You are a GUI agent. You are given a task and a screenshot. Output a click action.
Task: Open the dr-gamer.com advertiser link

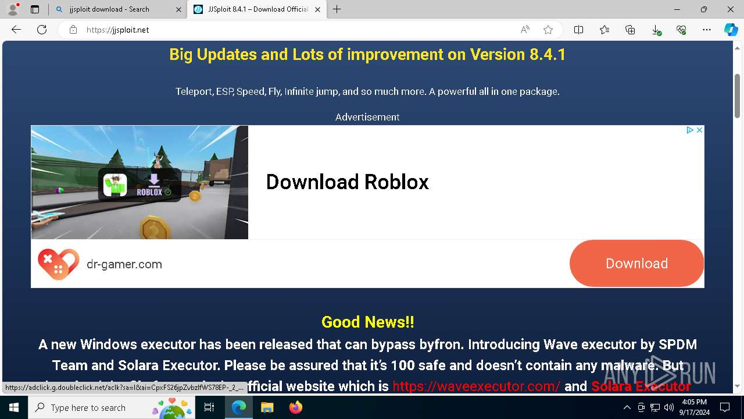tap(124, 264)
